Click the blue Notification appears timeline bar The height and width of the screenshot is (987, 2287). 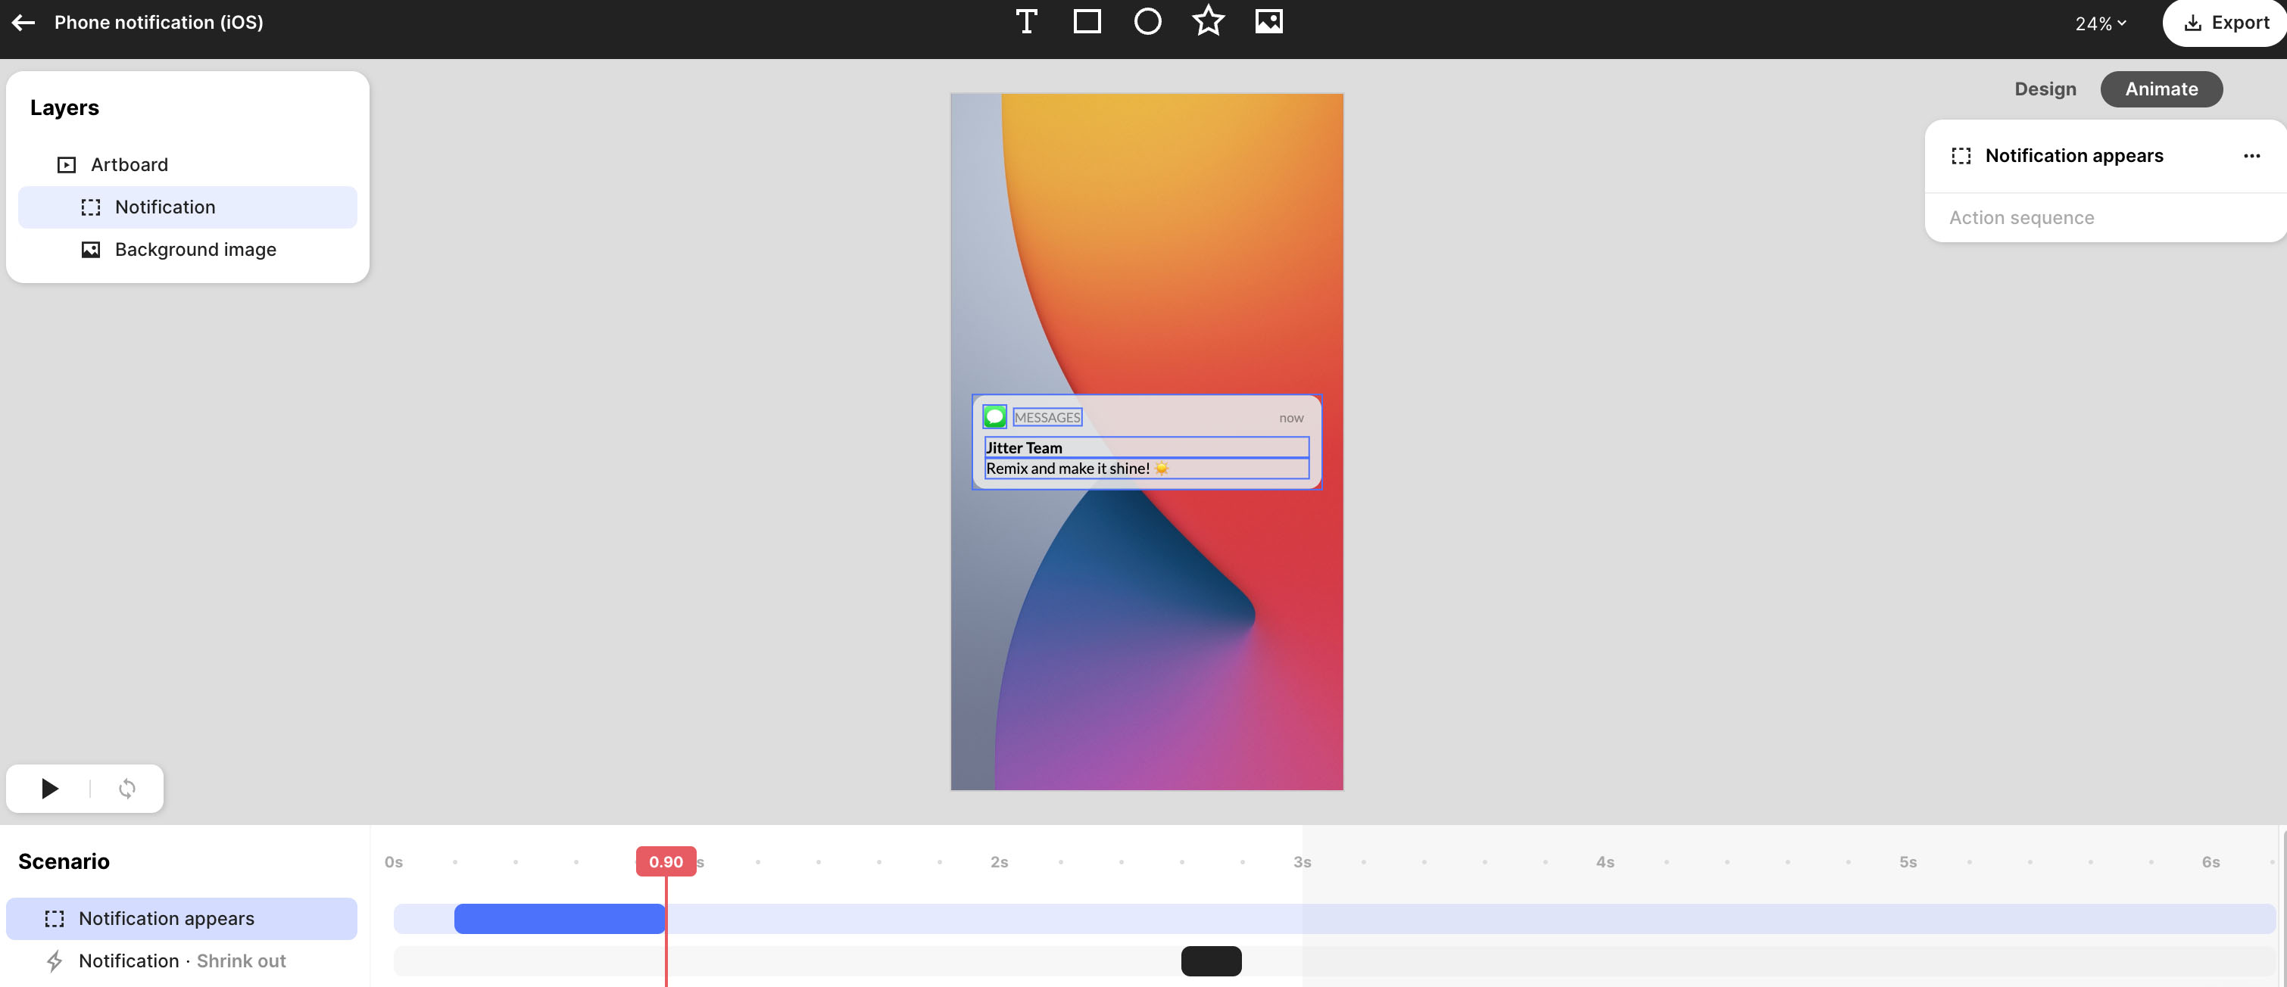click(560, 919)
